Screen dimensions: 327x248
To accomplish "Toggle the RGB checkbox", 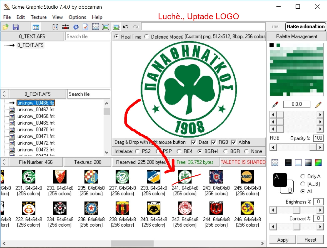I will tap(214, 142).
